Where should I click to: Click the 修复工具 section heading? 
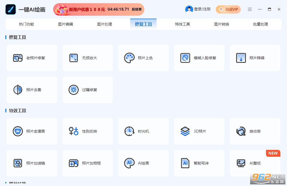click(18, 37)
